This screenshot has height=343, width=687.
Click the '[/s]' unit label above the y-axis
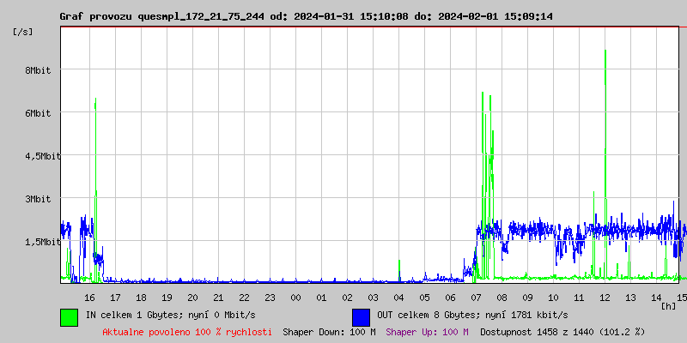click(23, 32)
